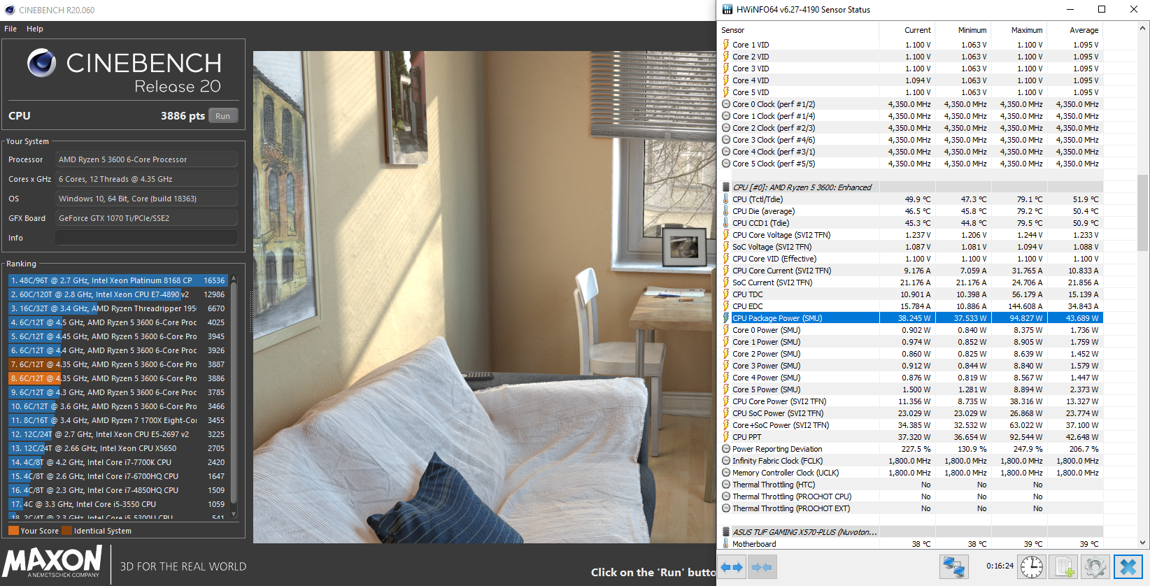Click the thermometer icon beside Motherboard
Screen dimensions: 1150x586
tap(726, 544)
